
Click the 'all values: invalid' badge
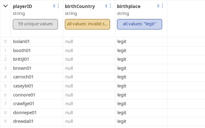(87, 24)
